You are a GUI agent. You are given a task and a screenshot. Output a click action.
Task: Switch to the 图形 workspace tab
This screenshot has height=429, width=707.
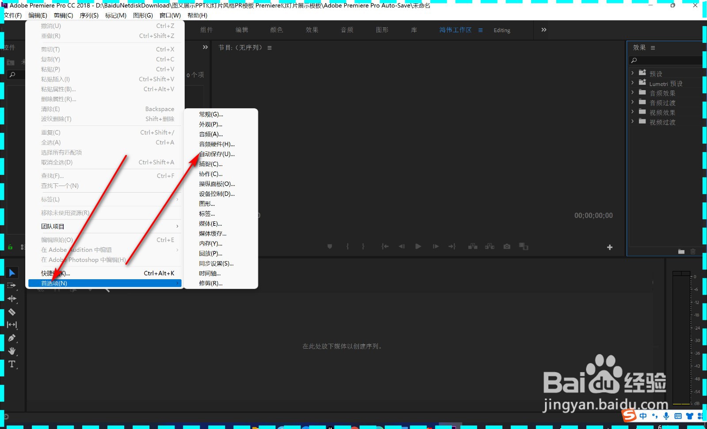(x=382, y=30)
